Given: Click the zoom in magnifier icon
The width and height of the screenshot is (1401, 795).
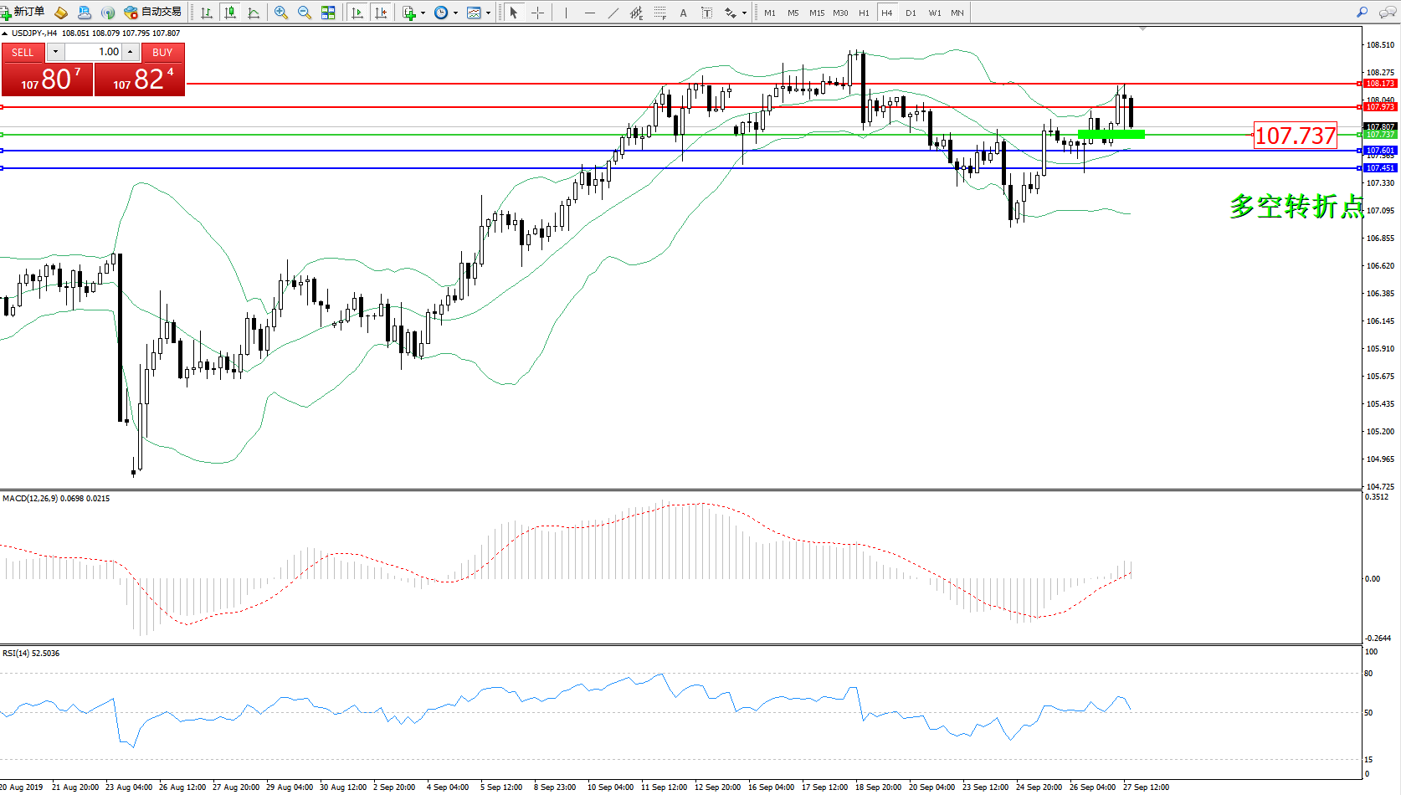Looking at the screenshot, I should 281,13.
